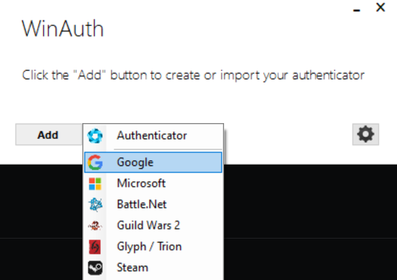Close the WinAuth window
397x280 pixels.
380,8
